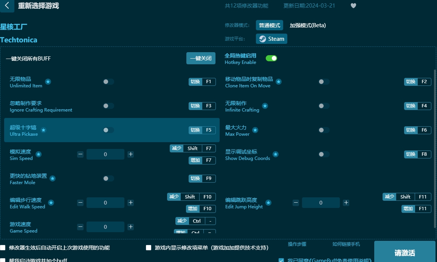Decrease Sim Speed with the minus icon

click(80, 154)
